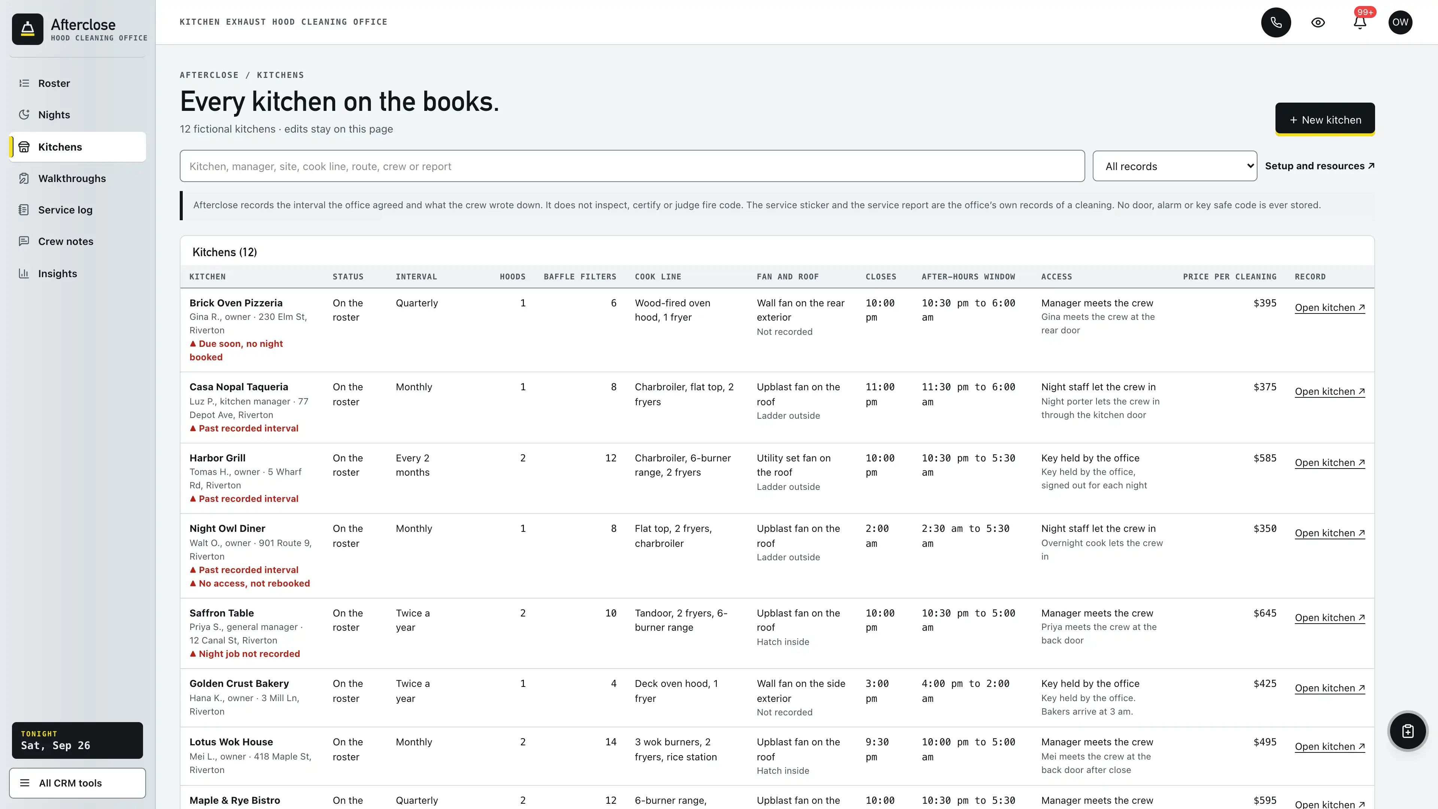Click the hamburger icon in All CRM tools
Screen dimensions: 1438x809
25,783
